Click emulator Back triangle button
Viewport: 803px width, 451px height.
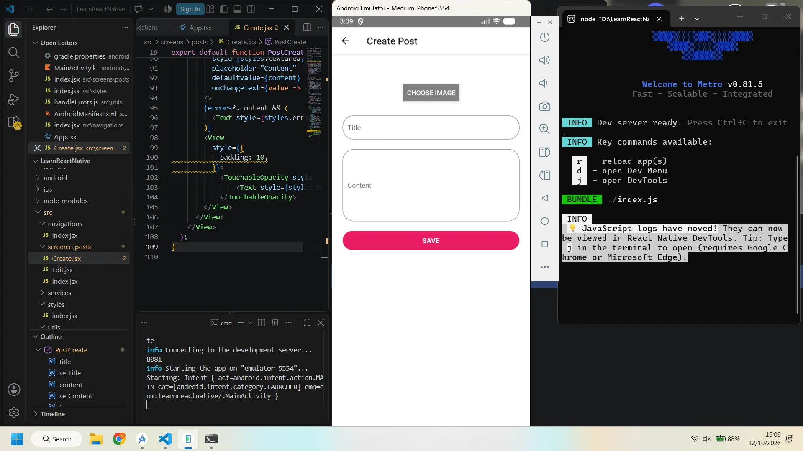coord(544,198)
